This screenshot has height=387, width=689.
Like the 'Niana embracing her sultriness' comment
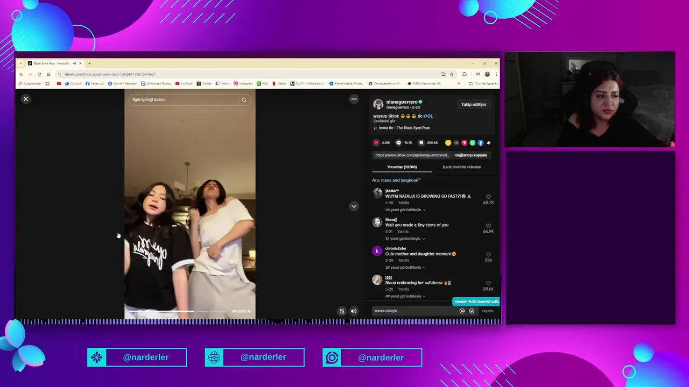click(488, 283)
